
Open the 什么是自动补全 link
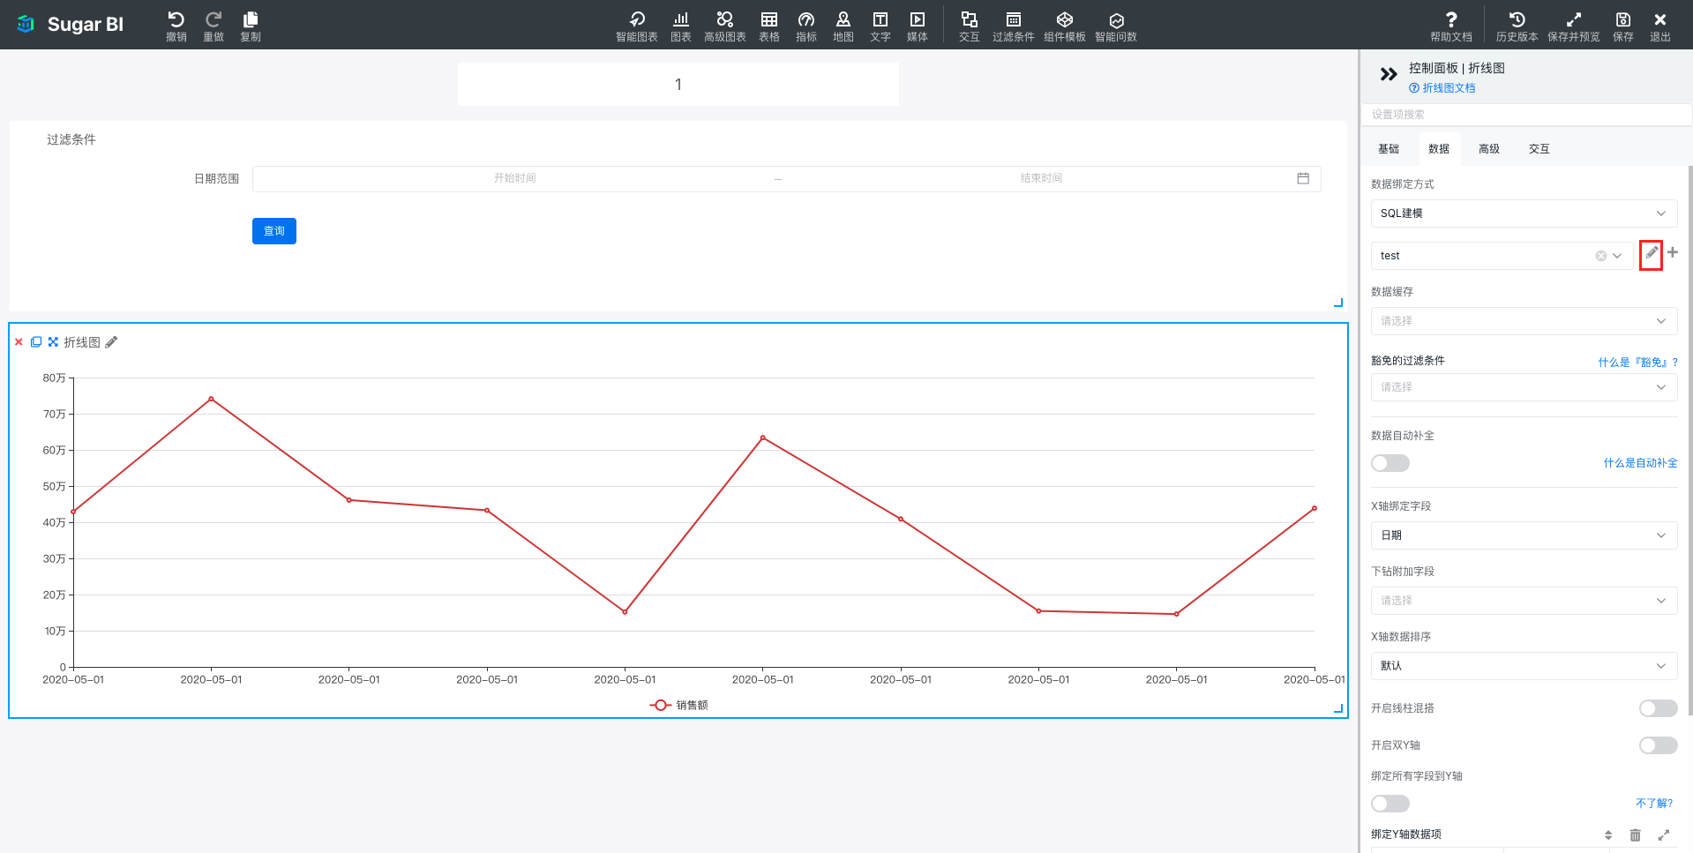(x=1640, y=463)
